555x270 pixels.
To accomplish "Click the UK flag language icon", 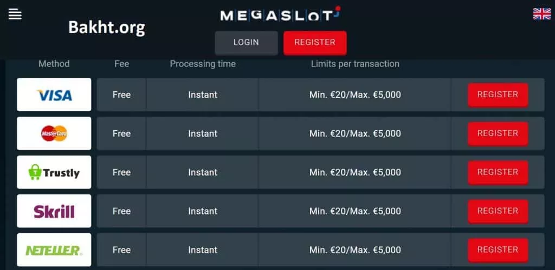I will [541, 14].
